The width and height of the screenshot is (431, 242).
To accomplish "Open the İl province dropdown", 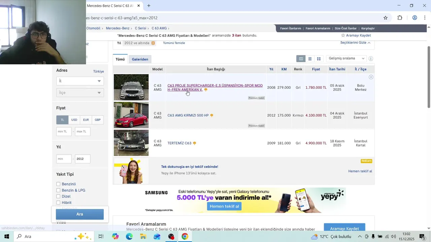I will point(80,81).
